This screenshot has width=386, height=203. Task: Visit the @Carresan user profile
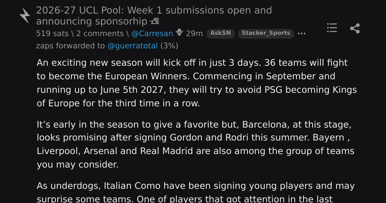pyautogui.click(x=152, y=34)
